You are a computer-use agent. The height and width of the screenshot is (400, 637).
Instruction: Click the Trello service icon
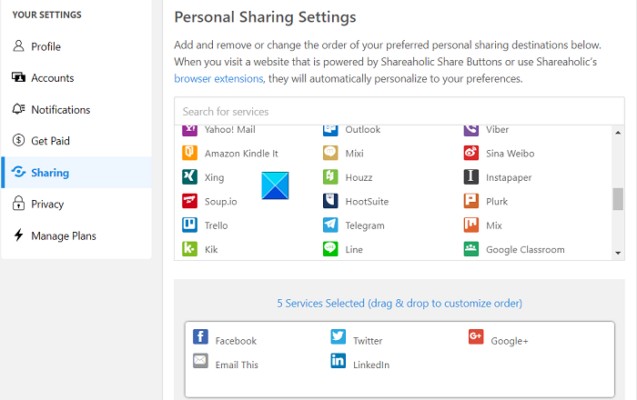190,225
